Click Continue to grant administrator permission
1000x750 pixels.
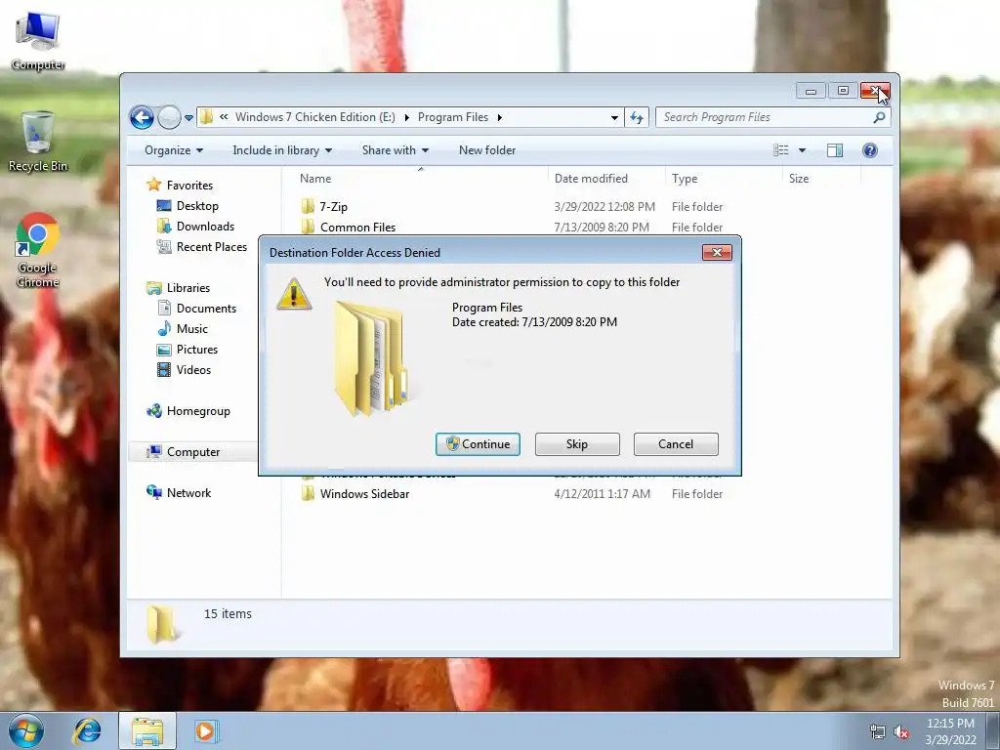[478, 444]
